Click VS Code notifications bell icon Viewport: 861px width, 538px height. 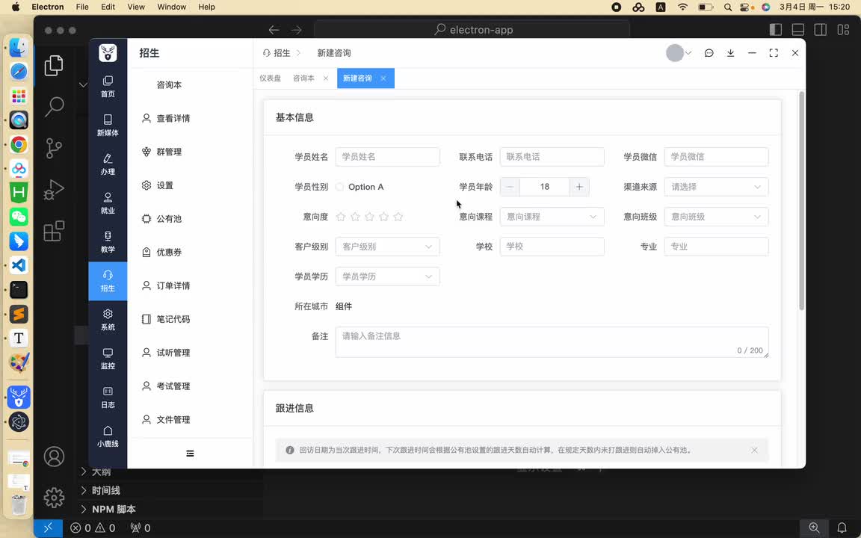coord(842,528)
